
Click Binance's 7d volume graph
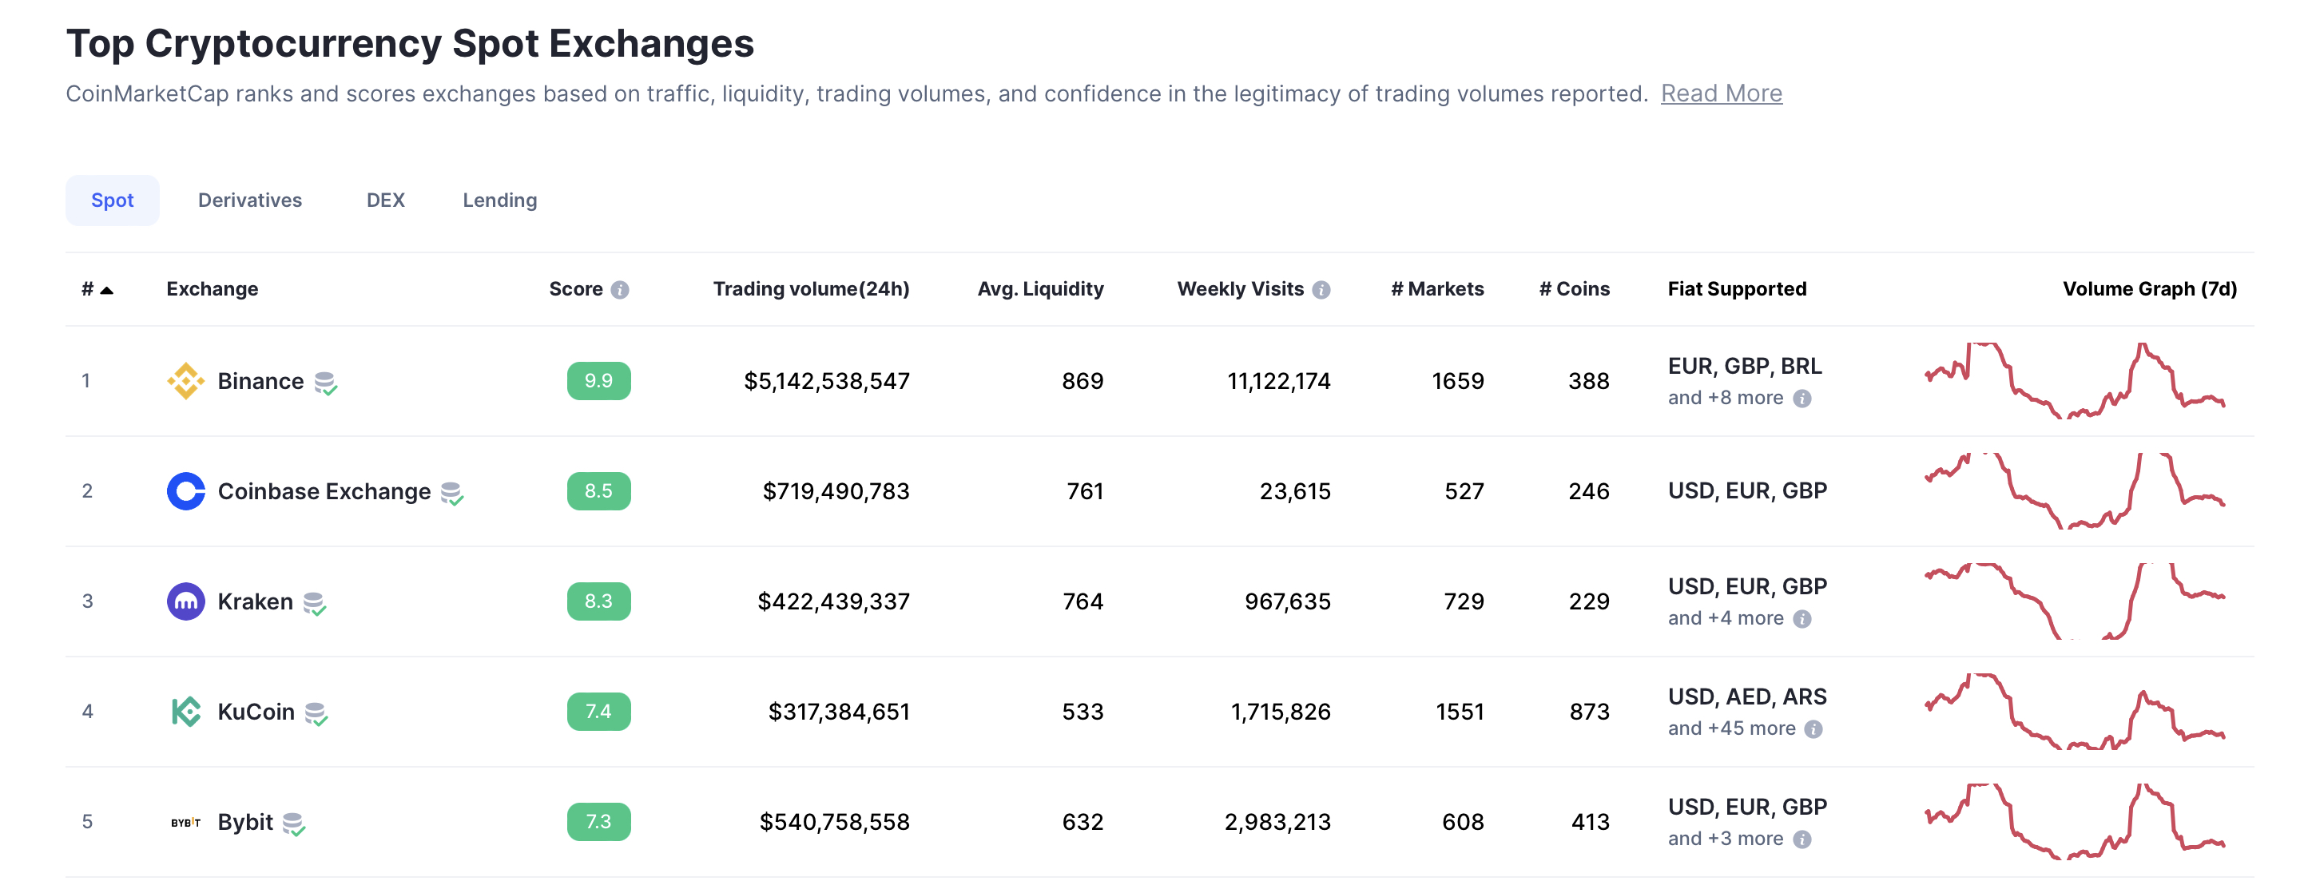2075,380
